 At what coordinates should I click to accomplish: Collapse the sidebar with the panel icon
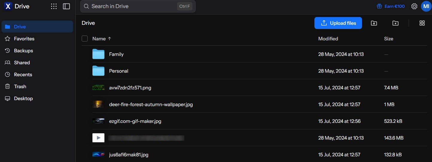[x=66, y=6]
